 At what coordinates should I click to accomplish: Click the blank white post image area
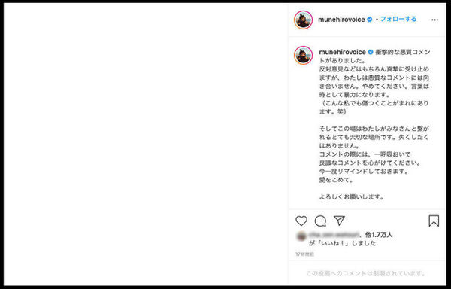click(x=146, y=144)
